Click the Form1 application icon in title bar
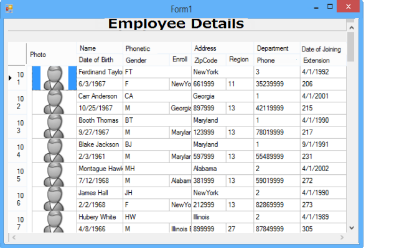The width and height of the screenshot is (417, 248). (x=9, y=9)
